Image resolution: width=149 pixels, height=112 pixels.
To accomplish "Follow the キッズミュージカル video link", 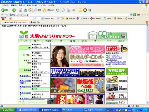I will [x=114, y=57].
